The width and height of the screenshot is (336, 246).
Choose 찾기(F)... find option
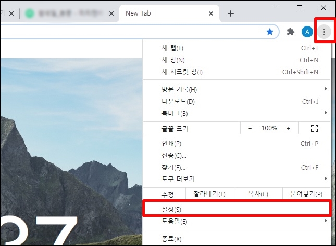[237, 168]
